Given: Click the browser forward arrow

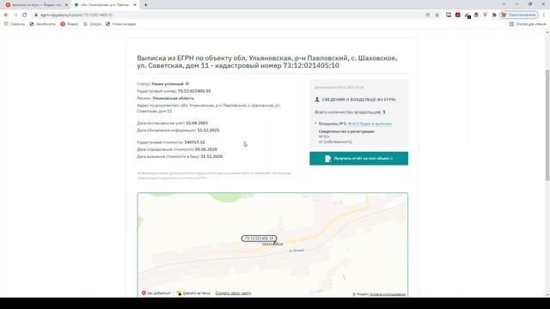Looking at the screenshot, I should pos(15,15).
